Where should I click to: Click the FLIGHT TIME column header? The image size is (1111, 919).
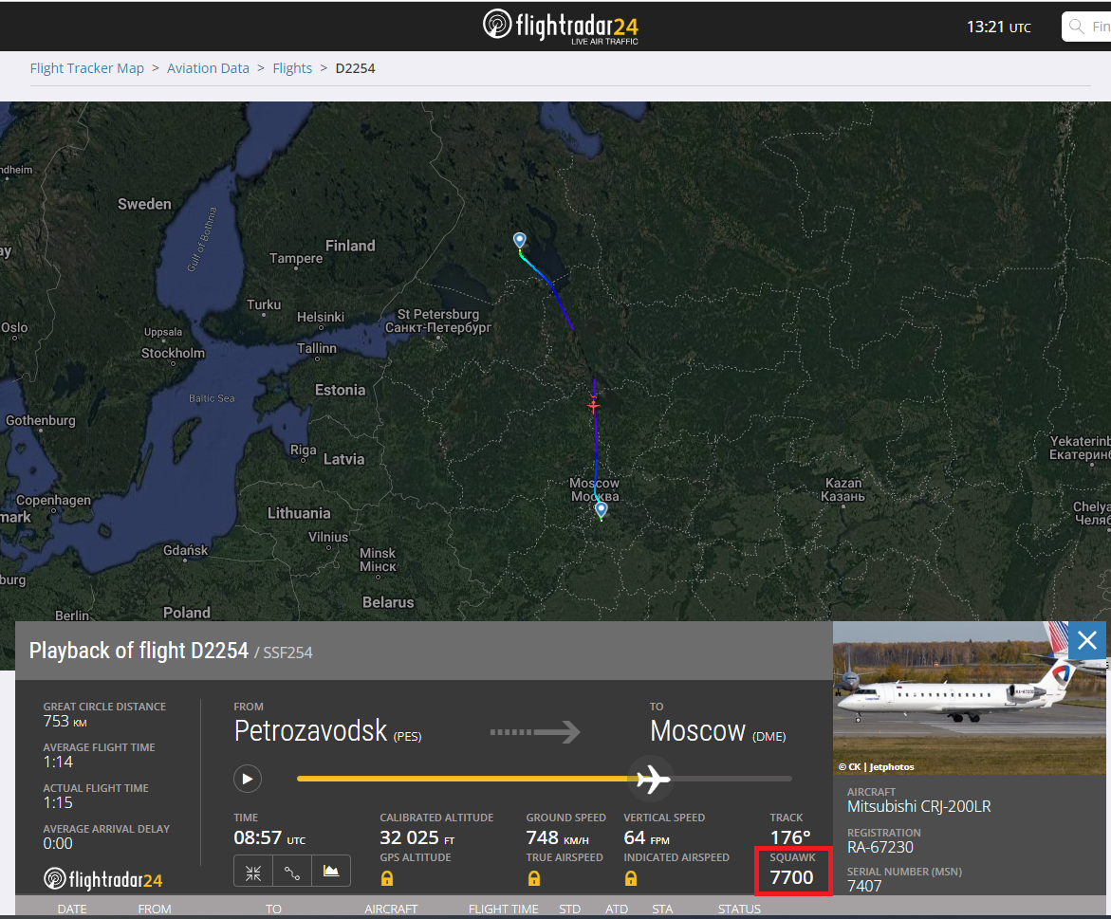click(x=503, y=910)
